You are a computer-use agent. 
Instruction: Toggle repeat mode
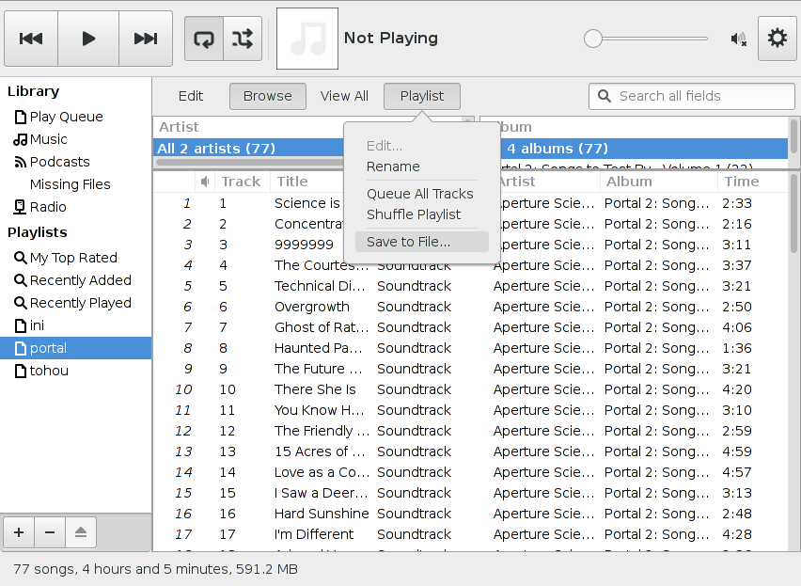coord(204,39)
